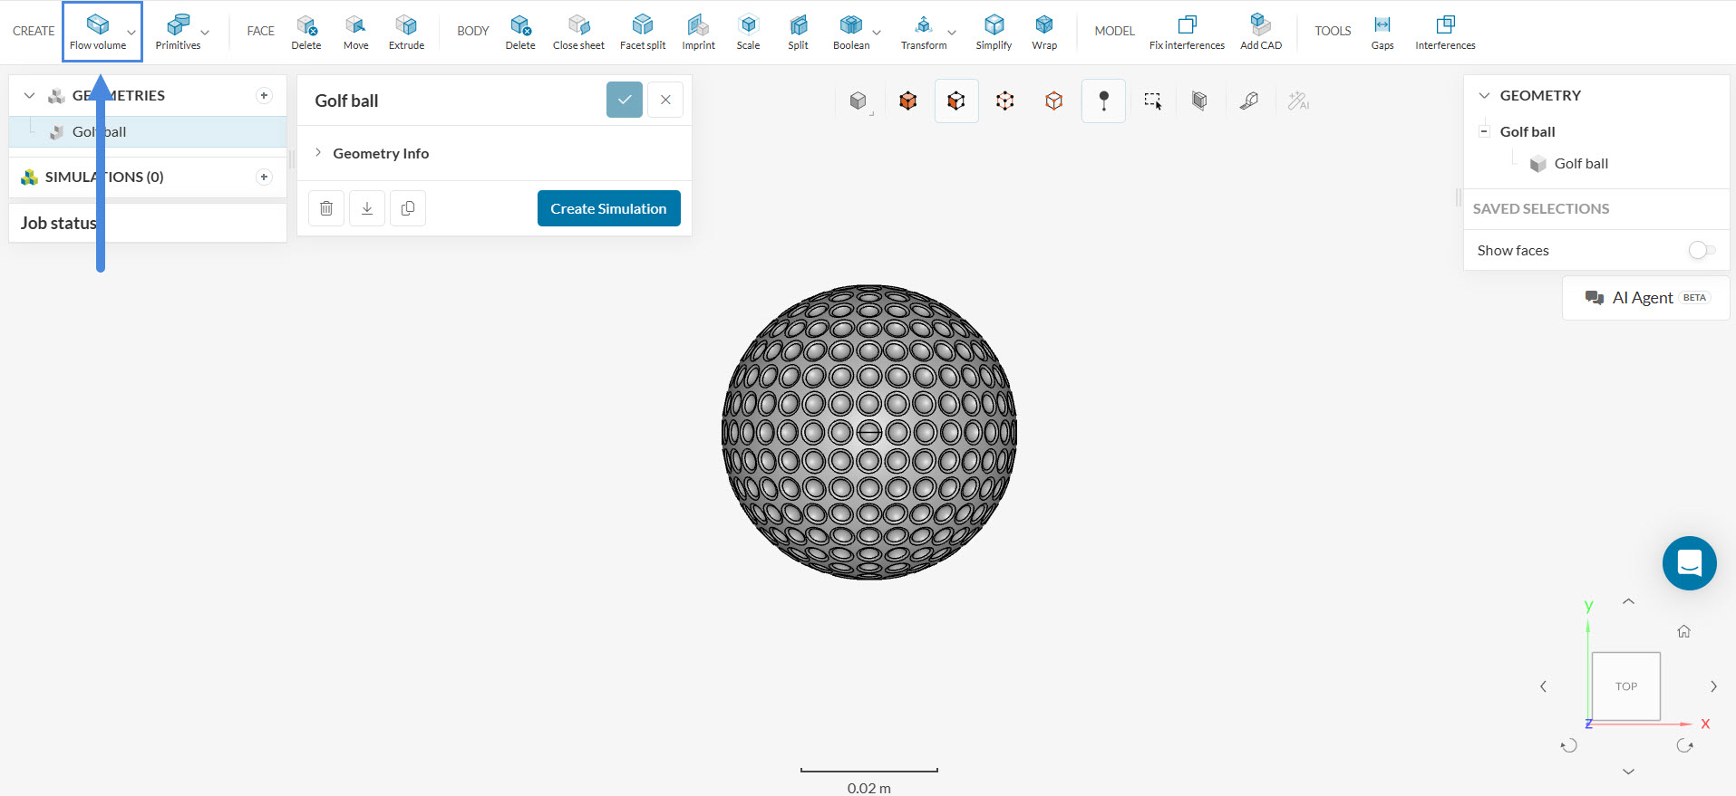Click the TOP face of the view cube
Viewport: 1736px width, 796px height.
pos(1625,686)
